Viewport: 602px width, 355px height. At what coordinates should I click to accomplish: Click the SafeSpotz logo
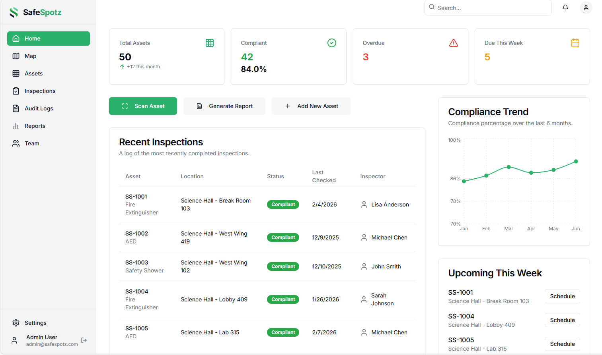pos(35,12)
